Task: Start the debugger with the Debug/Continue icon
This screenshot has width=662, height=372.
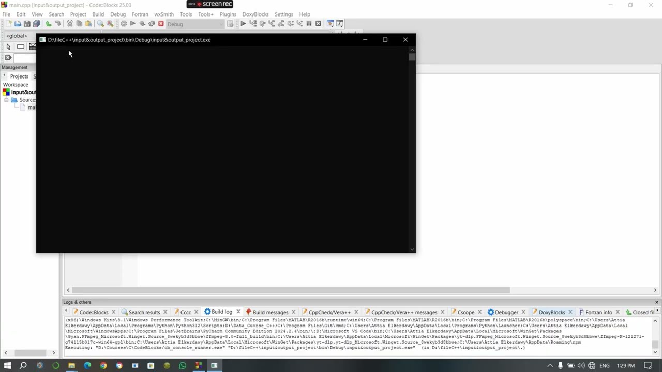Action: pyautogui.click(x=243, y=24)
